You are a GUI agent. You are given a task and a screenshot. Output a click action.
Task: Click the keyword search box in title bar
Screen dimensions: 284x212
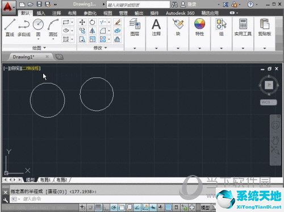138,5
